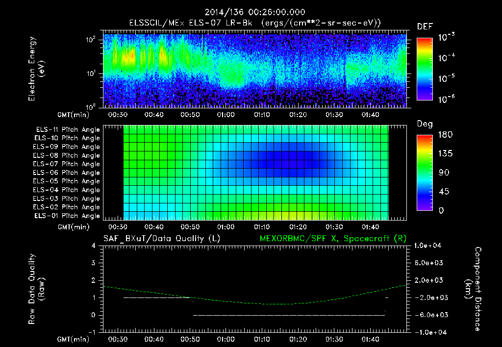
Task: Click the ELS-11 Pitch Angle row label
Action: coord(68,130)
